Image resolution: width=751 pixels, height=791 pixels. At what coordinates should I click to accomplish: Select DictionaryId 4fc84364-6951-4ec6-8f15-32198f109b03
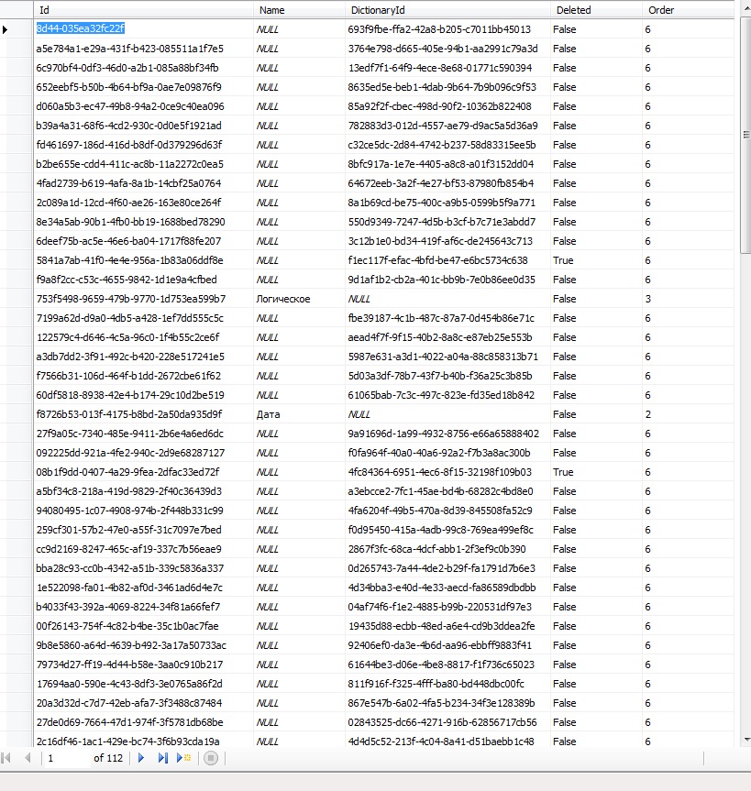point(447,472)
